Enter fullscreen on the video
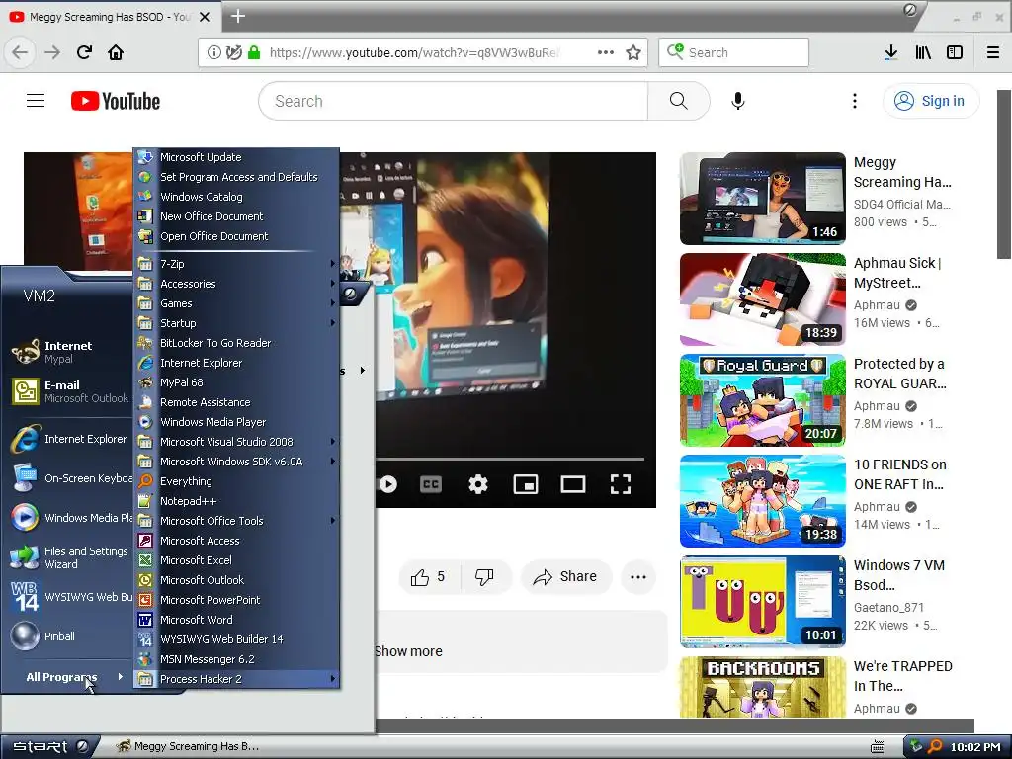Image resolution: width=1012 pixels, height=759 pixels. coord(621,484)
